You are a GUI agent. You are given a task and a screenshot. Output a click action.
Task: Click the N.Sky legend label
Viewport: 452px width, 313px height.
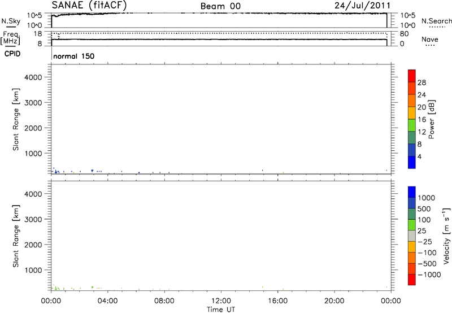tap(11, 21)
